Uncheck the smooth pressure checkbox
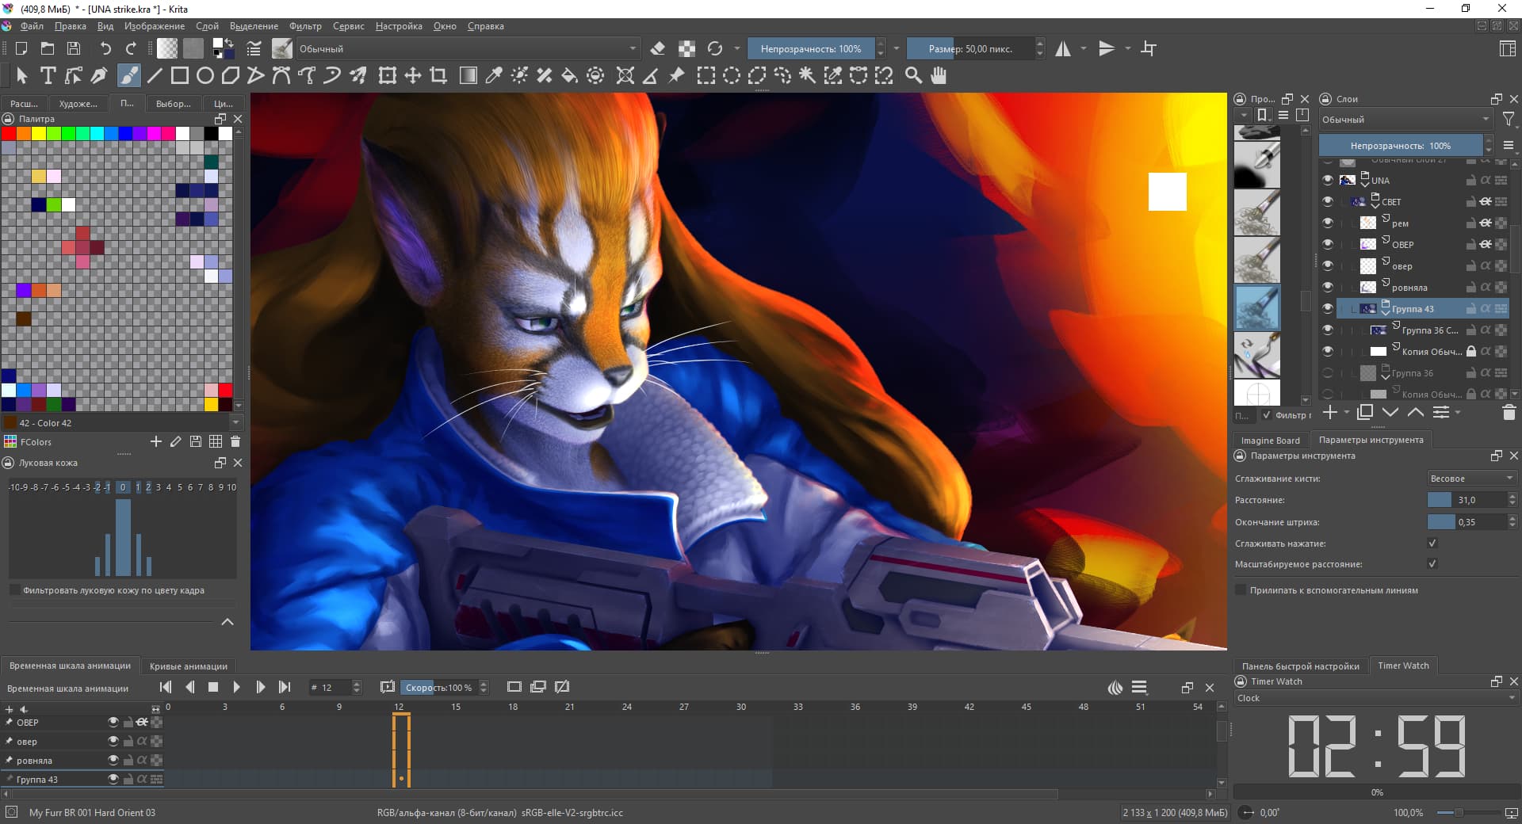Screen dimensions: 1522x824 [1432, 544]
